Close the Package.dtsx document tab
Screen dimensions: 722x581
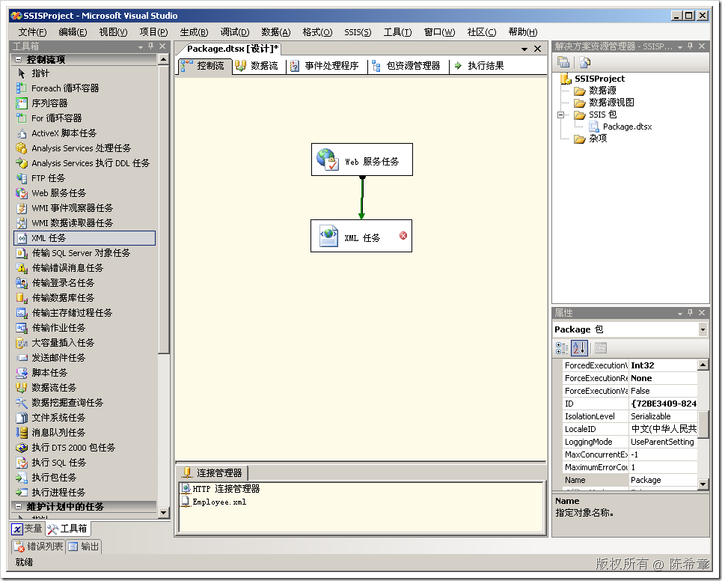(537, 49)
